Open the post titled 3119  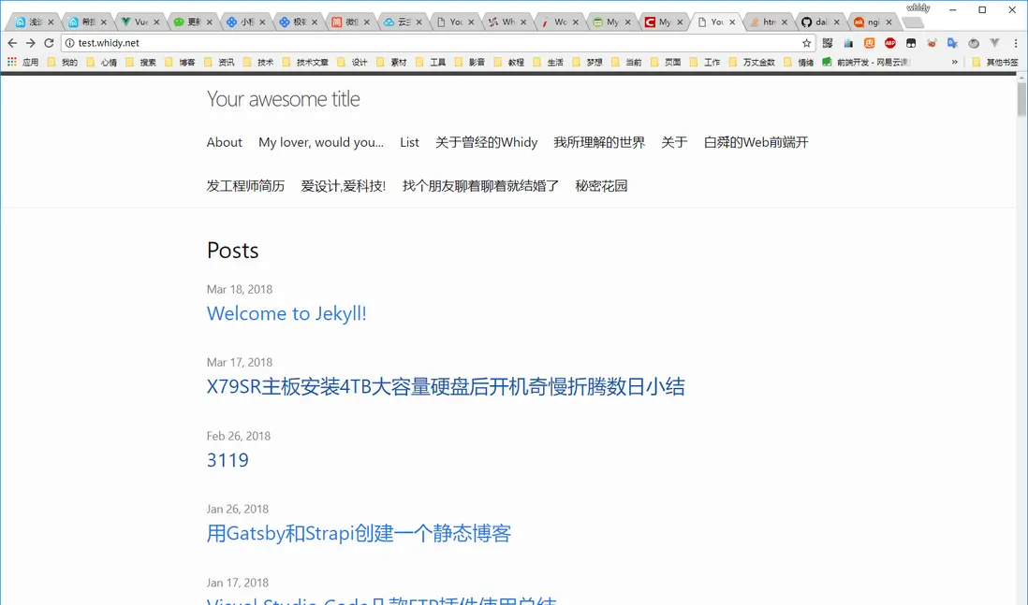tap(228, 460)
